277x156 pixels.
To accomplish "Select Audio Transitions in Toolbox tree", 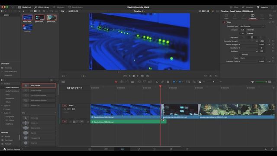I will coord(12,91).
